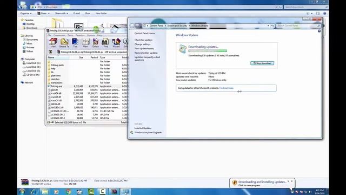Sort WinRAR list by Type column
346x195 pixels.
110,57
